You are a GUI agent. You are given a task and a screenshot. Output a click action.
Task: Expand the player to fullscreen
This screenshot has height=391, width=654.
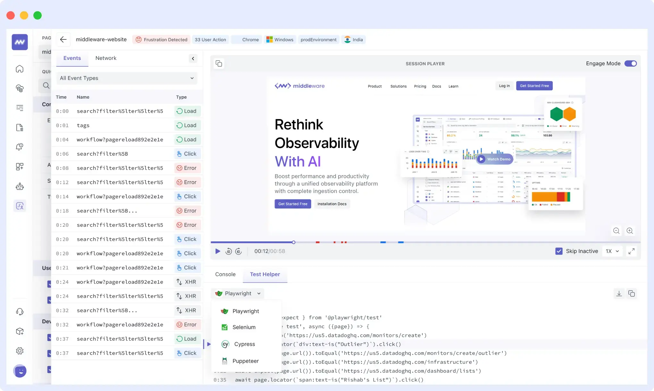coord(632,251)
